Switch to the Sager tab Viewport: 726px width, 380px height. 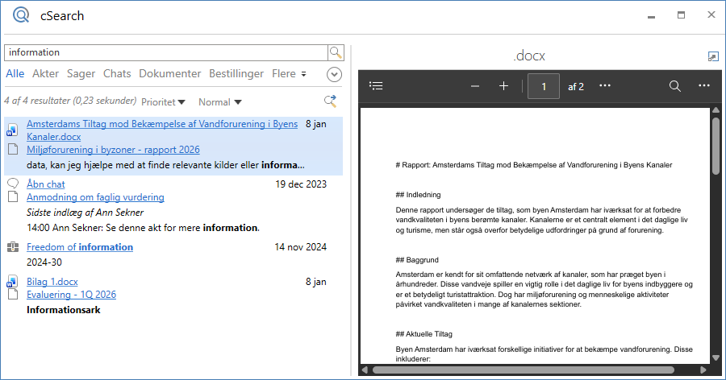81,74
